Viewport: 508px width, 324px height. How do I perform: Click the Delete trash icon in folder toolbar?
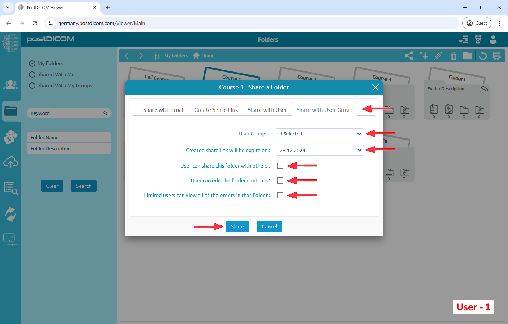tap(453, 56)
